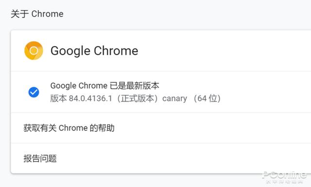Click the inner ring of the Canary logo
Screen dimensions: 311x187
pyautogui.click(x=34, y=50)
